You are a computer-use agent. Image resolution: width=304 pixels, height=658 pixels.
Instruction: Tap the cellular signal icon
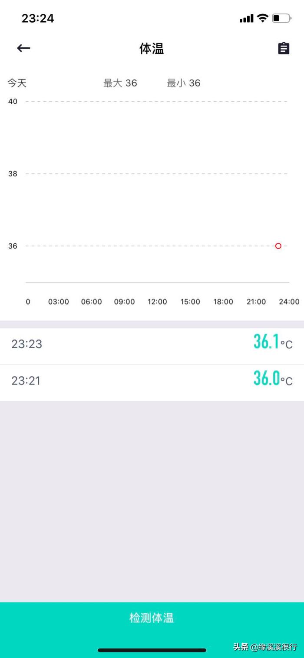click(246, 19)
